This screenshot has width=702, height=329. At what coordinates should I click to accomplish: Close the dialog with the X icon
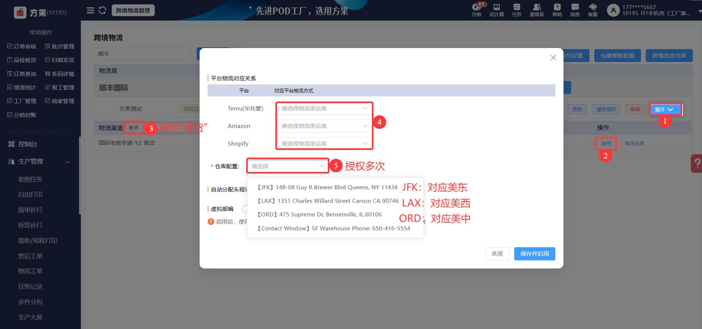point(553,58)
